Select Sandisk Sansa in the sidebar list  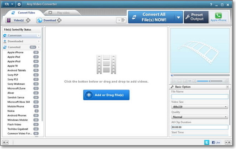(16, 97)
